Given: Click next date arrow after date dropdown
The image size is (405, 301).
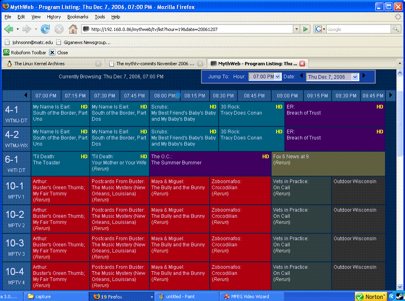Looking at the screenshot, I should (x=364, y=76).
